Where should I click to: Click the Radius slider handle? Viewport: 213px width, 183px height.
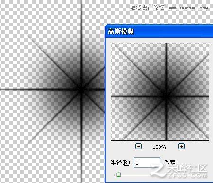pos(118,174)
